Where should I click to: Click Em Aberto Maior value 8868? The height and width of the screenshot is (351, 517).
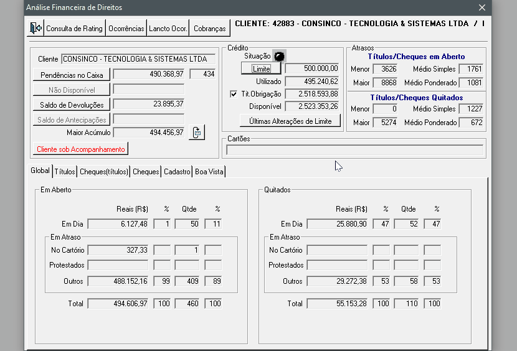coord(385,83)
